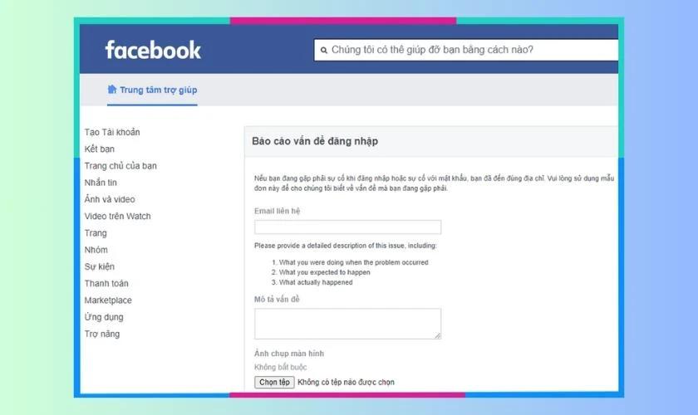
Task: Open Video trên Watch topic
Action: pyautogui.click(x=117, y=216)
